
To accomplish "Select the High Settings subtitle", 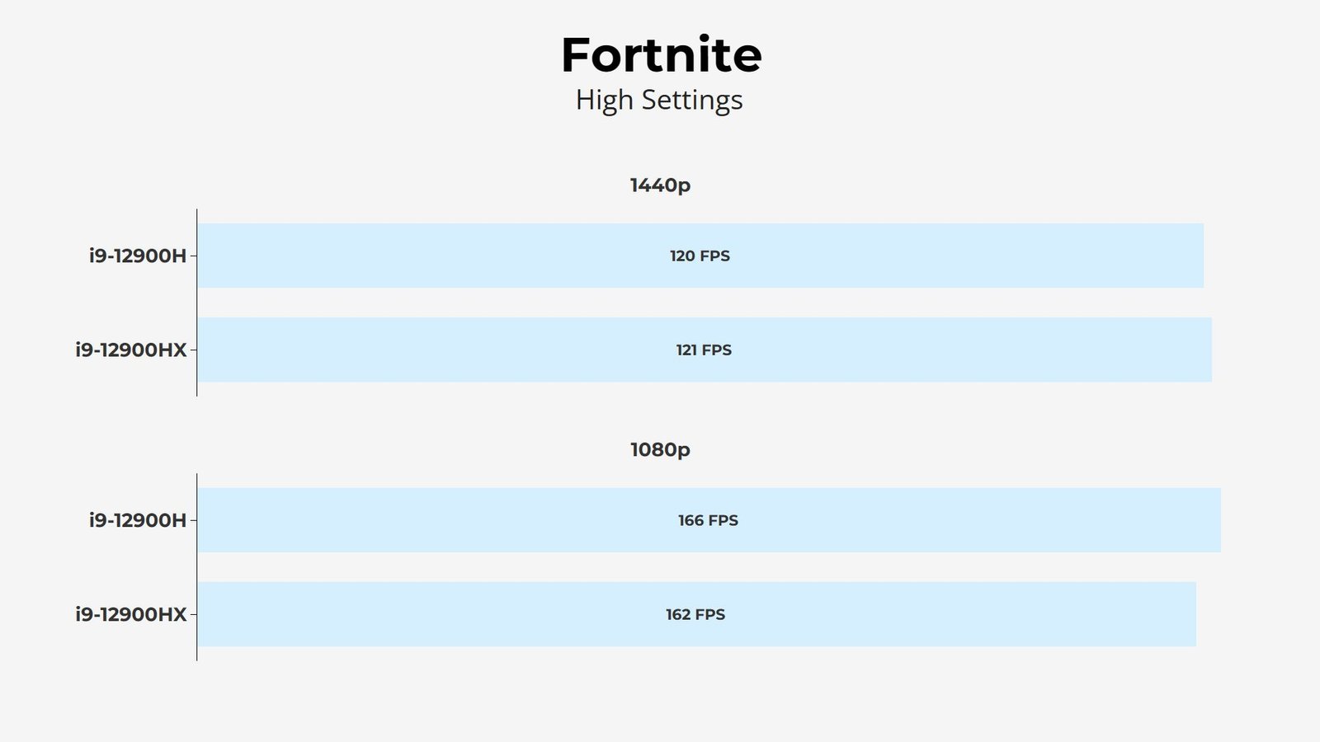I will 659,100.
